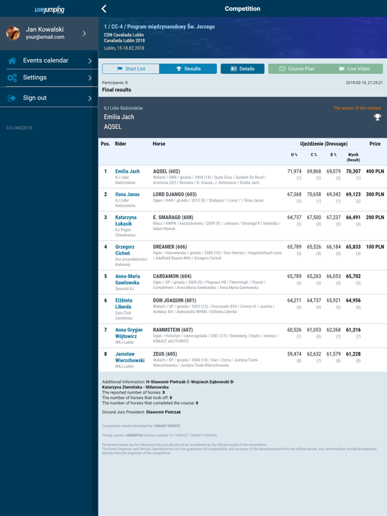Screen dimensions: 387x516
Task: Expand Jan Kowalski profile chevron
Action: (85, 33)
